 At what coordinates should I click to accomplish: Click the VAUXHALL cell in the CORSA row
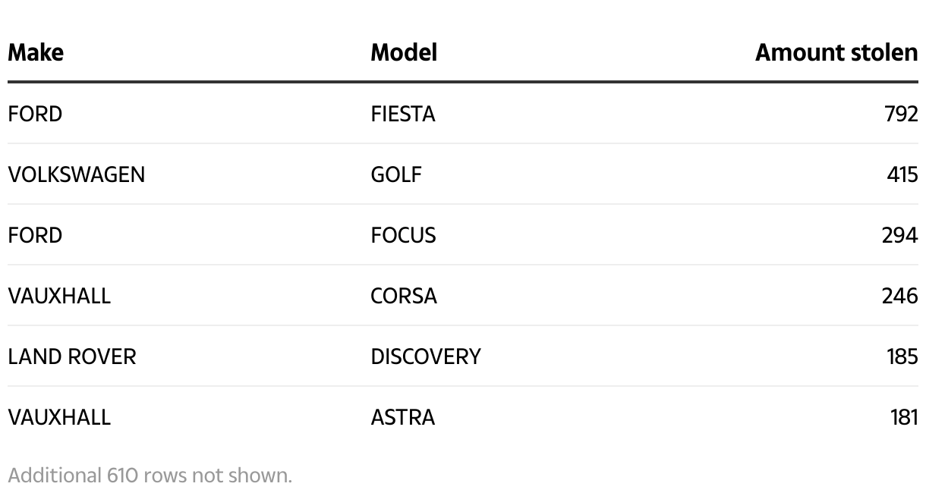tap(59, 296)
